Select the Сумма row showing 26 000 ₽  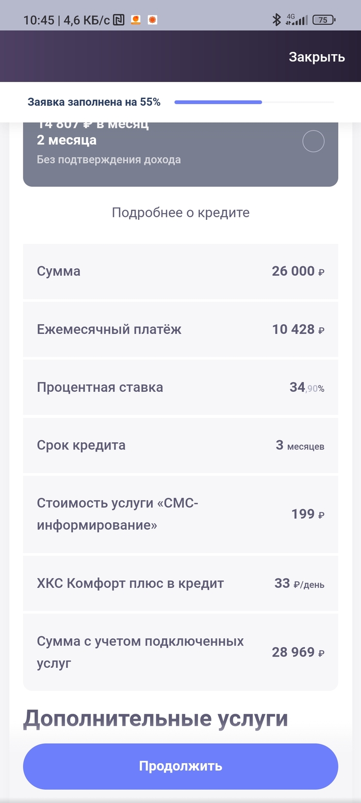click(x=180, y=271)
